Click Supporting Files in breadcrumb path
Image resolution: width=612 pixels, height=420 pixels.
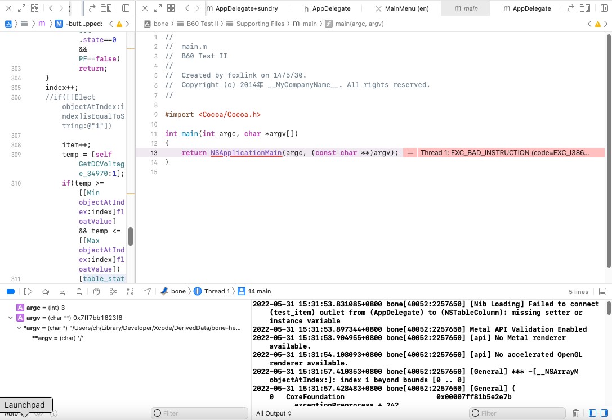pyautogui.click(x=260, y=24)
